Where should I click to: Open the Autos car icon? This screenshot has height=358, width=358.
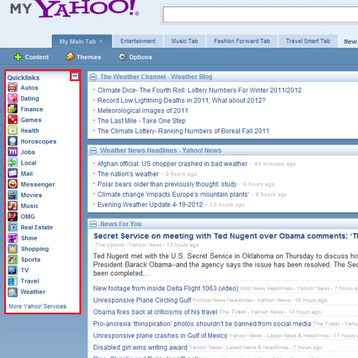(13, 88)
